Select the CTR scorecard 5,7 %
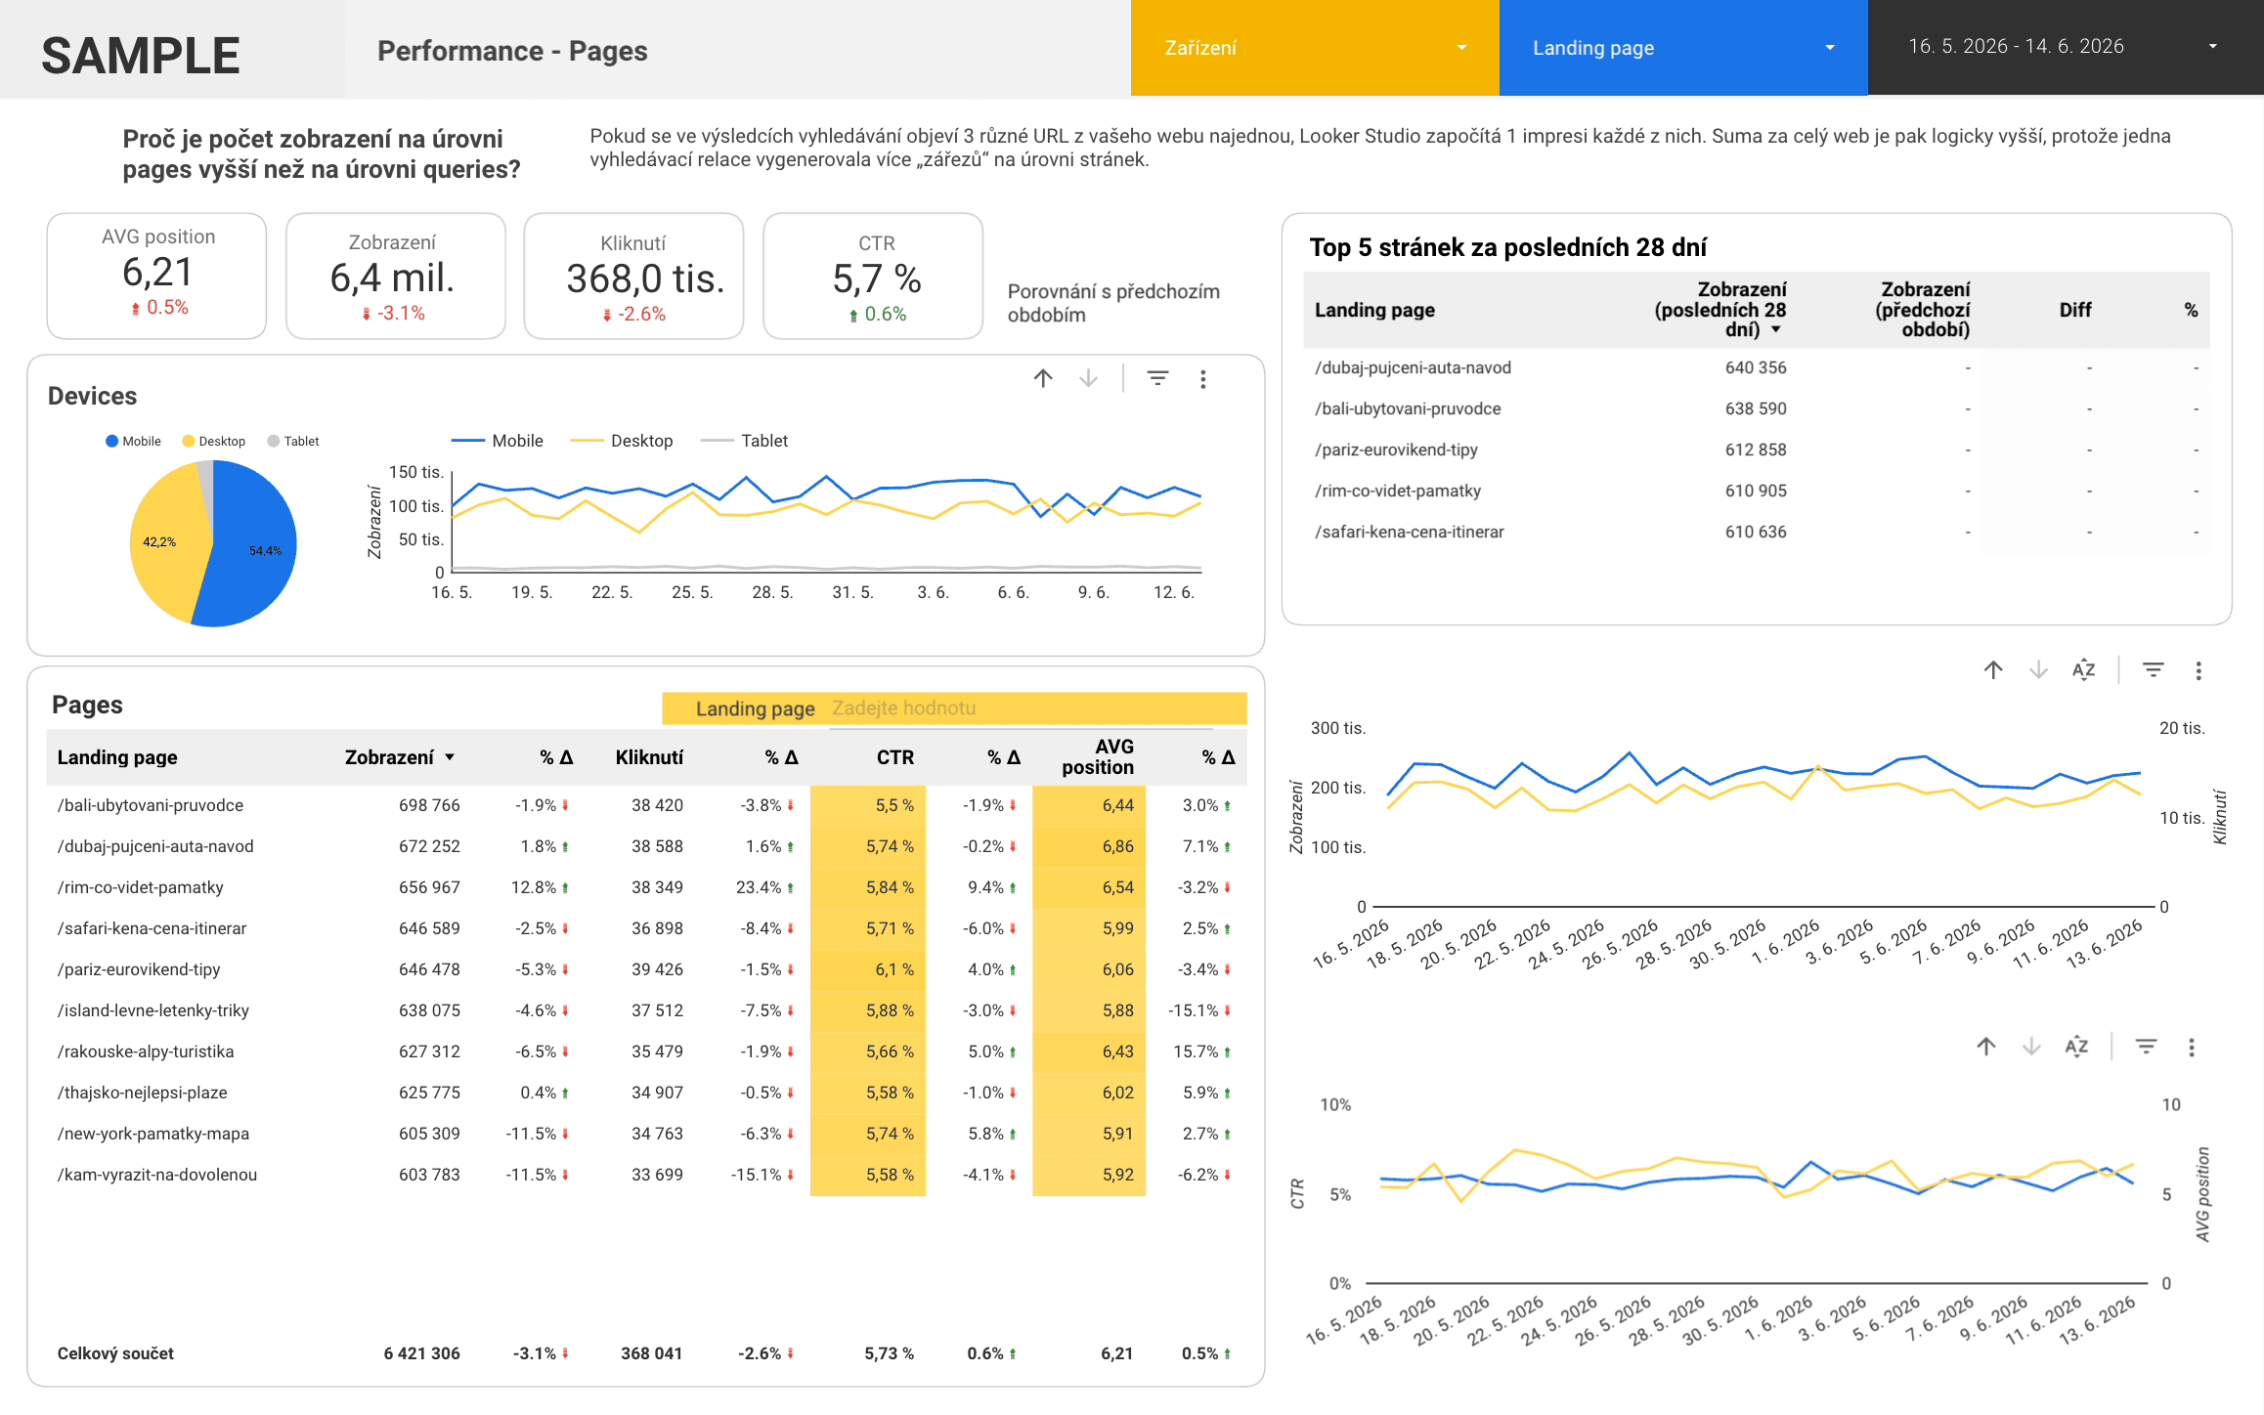2264x1415 pixels. point(873,276)
